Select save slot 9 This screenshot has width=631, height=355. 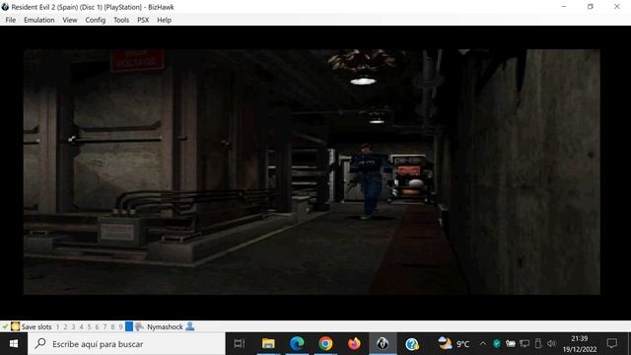click(x=120, y=326)
